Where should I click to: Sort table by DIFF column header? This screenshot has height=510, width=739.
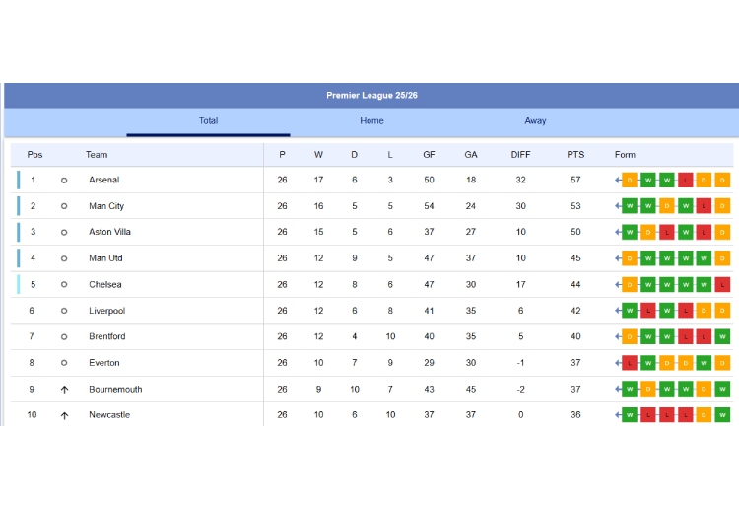click(x=520, y=155)
